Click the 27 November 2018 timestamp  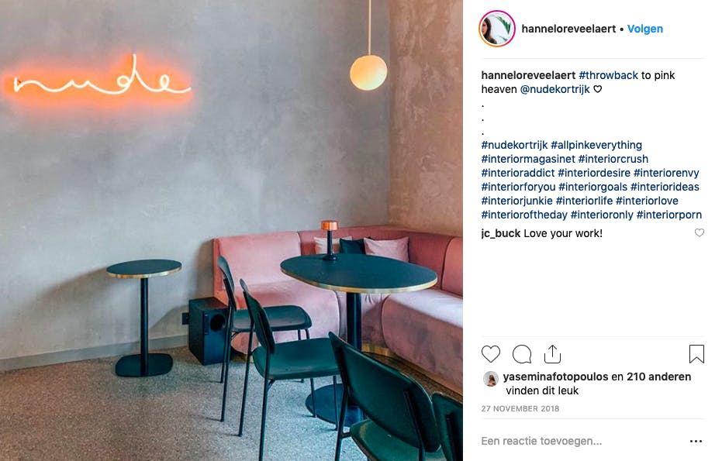520,408
